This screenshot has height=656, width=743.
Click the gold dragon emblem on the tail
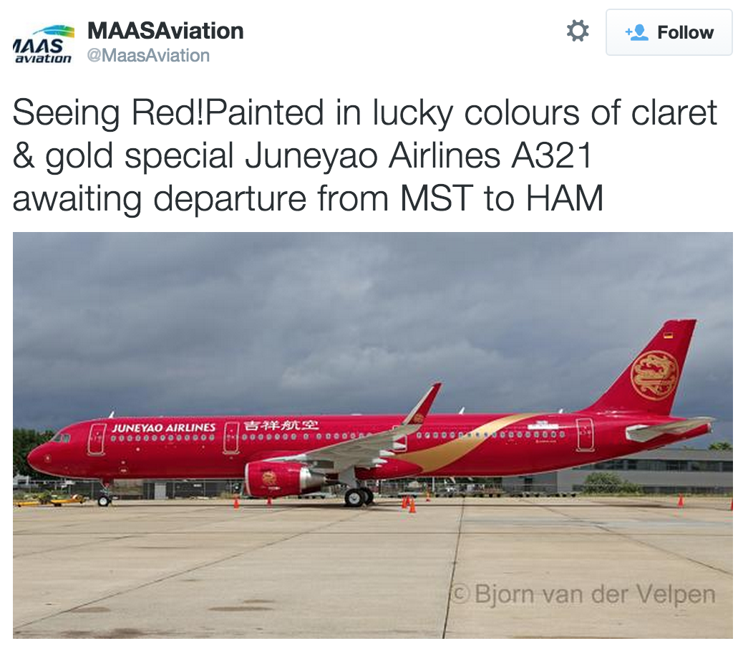654,375
